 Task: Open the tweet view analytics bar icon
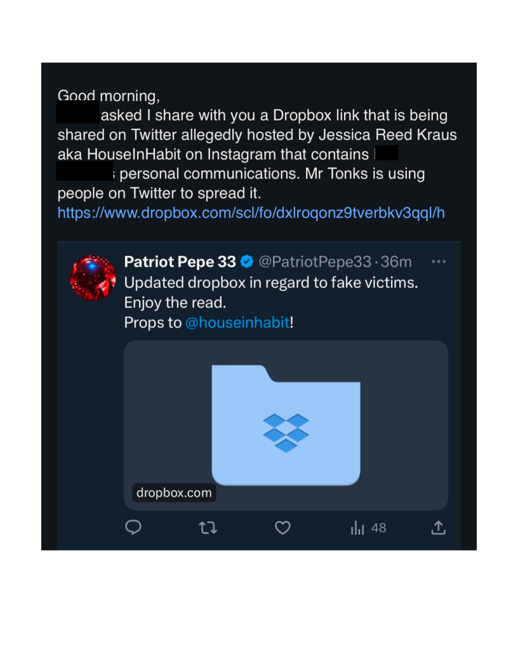(357, 528)
